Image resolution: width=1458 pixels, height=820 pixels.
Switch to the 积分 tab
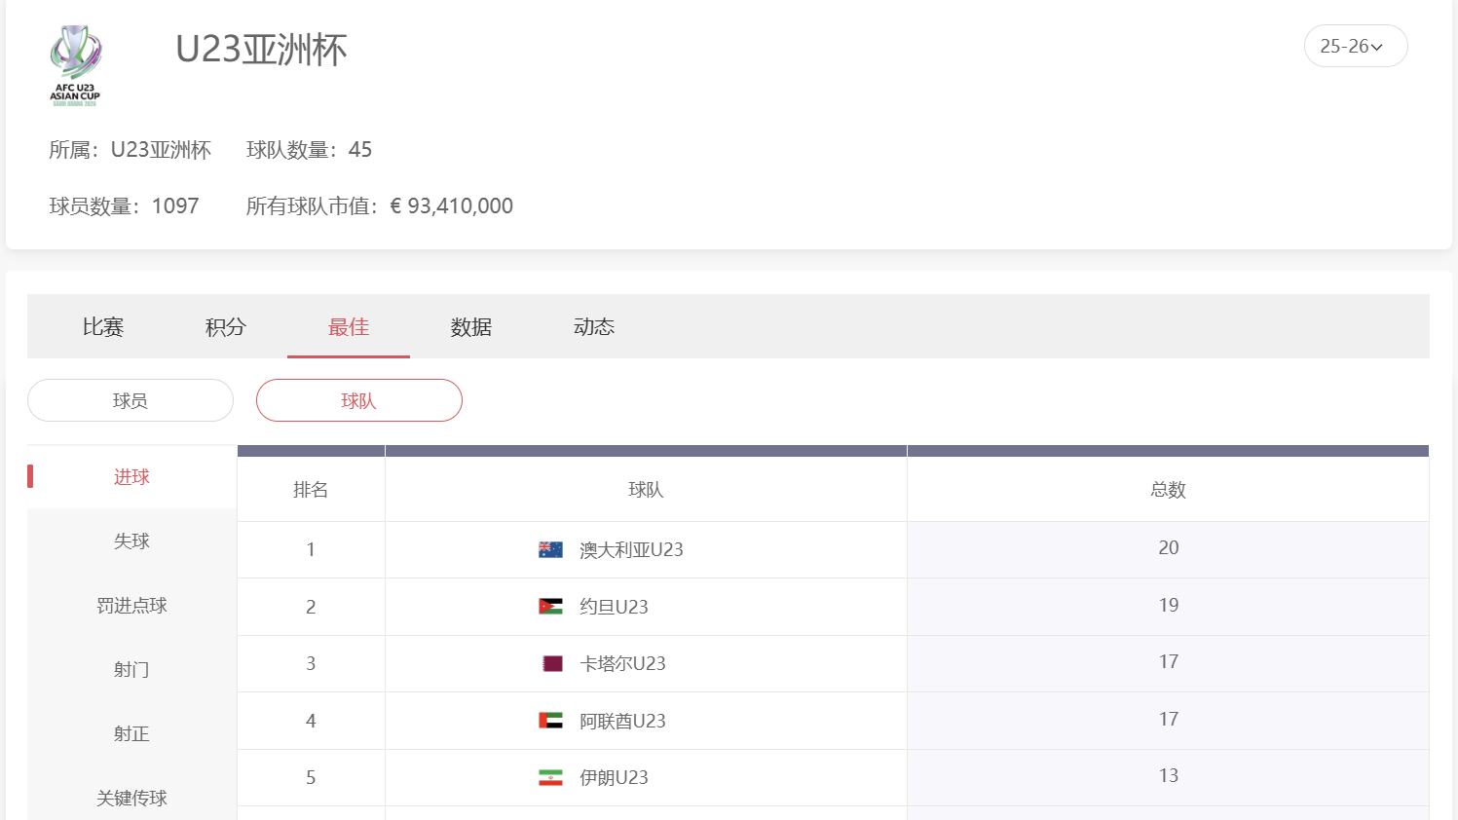(226, 327)
